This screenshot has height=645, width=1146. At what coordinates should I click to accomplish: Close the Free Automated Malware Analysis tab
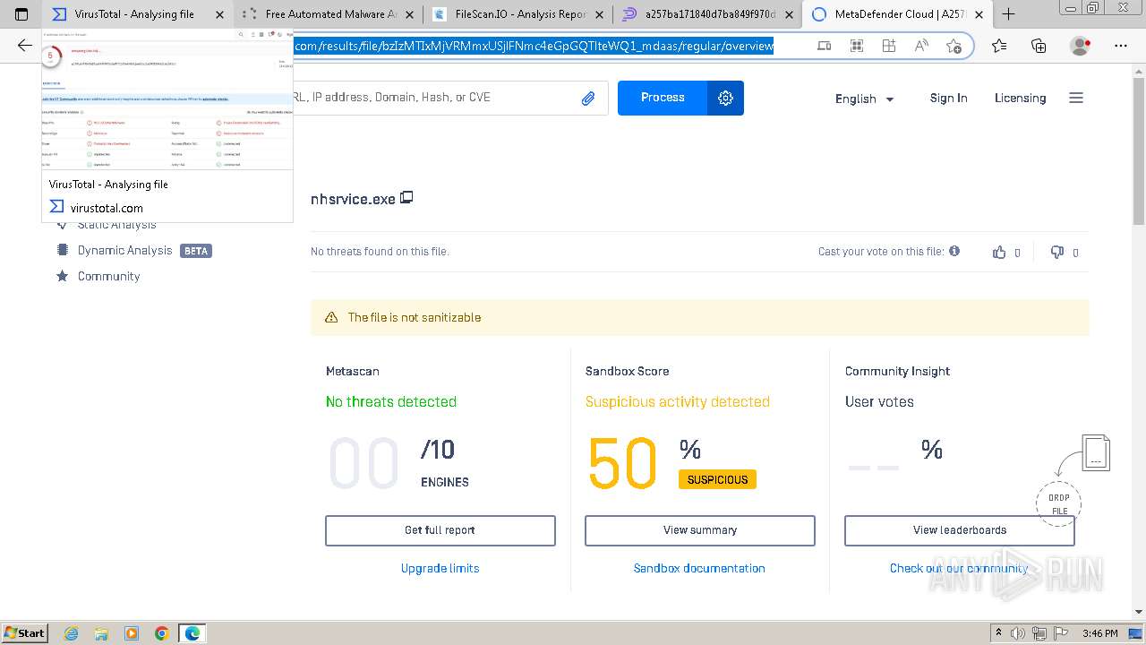pos(410,14)
